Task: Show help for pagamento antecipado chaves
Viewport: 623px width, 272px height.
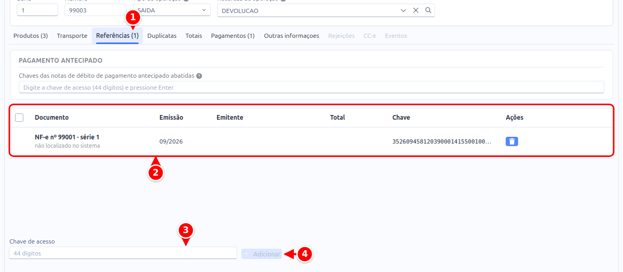Action: [x=199, y=76]
